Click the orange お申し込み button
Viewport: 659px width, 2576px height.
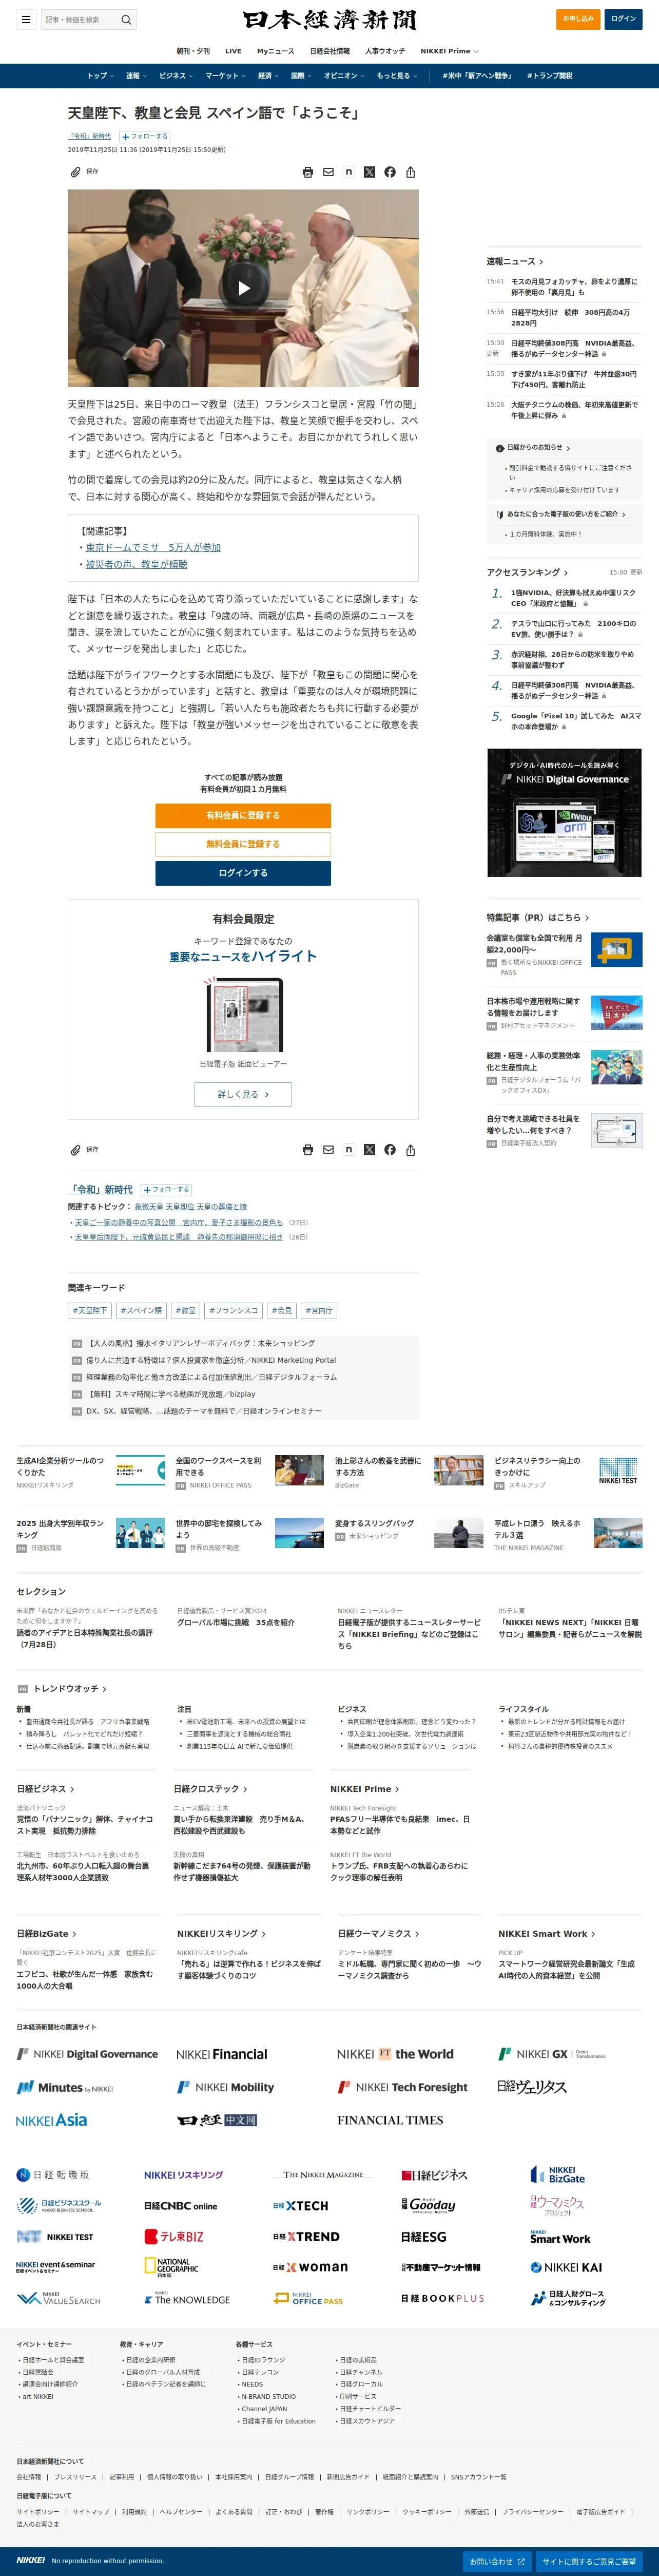pos(578,19)
